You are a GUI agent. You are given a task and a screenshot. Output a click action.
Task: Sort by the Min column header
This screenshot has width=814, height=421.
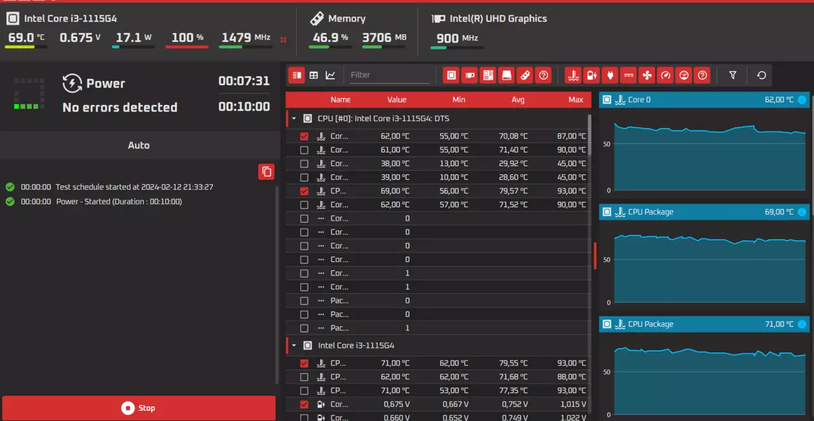pyautogui.click(x=459, y=100)
